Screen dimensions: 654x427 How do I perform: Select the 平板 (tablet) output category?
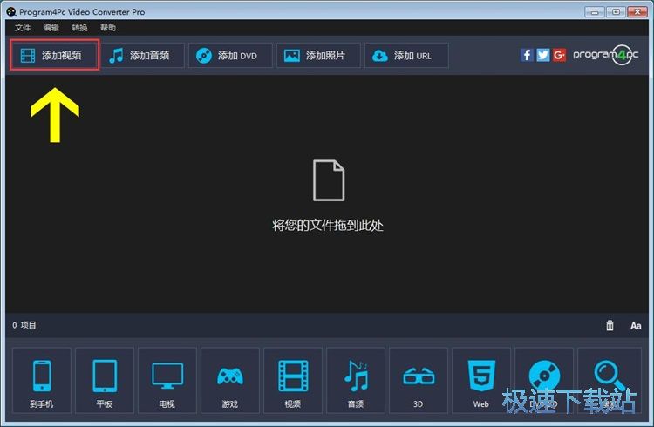click(105, 380)
